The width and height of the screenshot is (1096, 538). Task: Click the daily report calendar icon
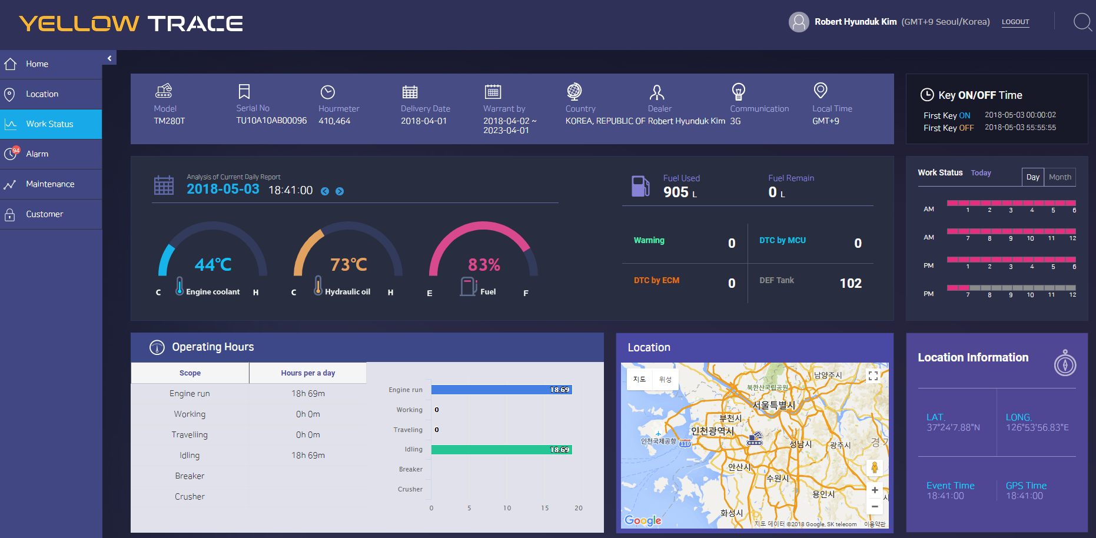click(x=164, y=185)
